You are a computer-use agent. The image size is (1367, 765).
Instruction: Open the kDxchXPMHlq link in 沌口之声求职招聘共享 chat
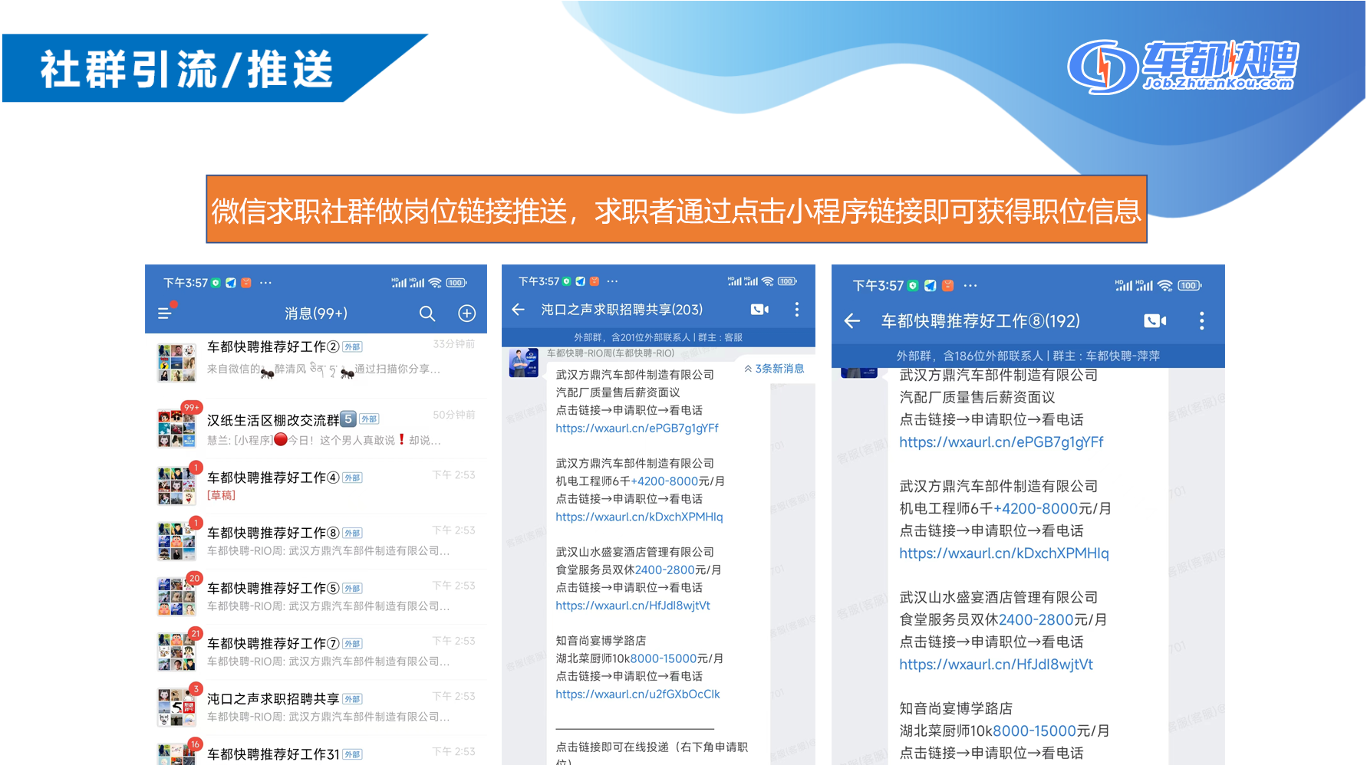click(639, 517)
